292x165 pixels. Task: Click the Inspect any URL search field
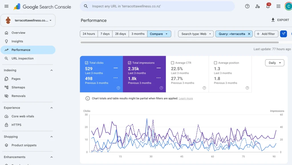pyautogui.click(x=157, y=6)
